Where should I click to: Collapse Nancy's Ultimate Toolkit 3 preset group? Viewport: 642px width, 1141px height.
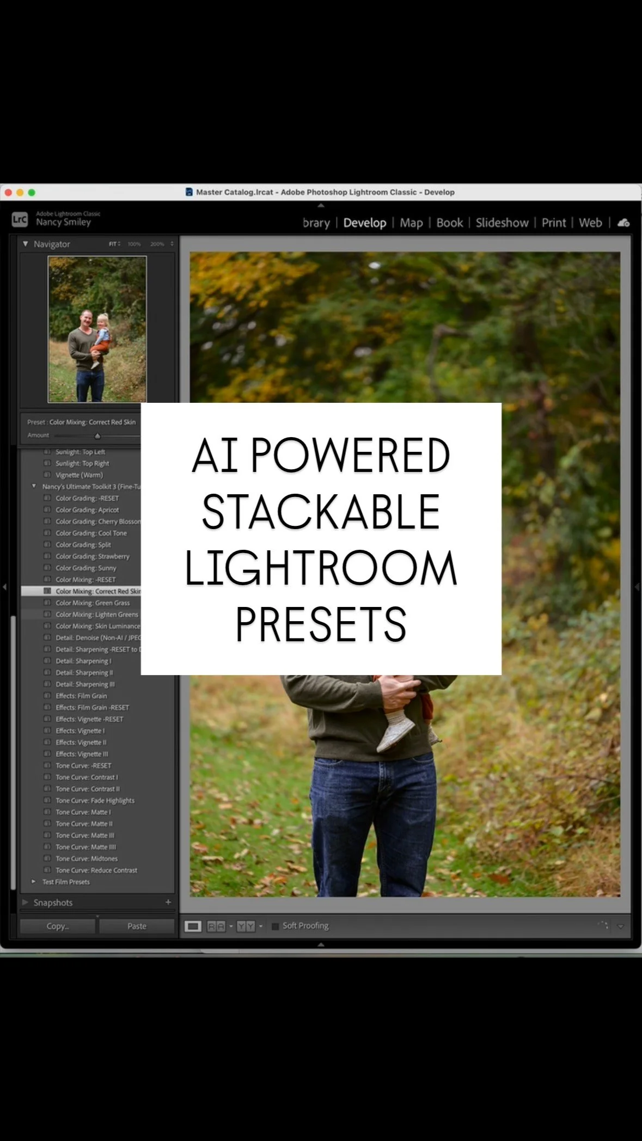[34, 486]
